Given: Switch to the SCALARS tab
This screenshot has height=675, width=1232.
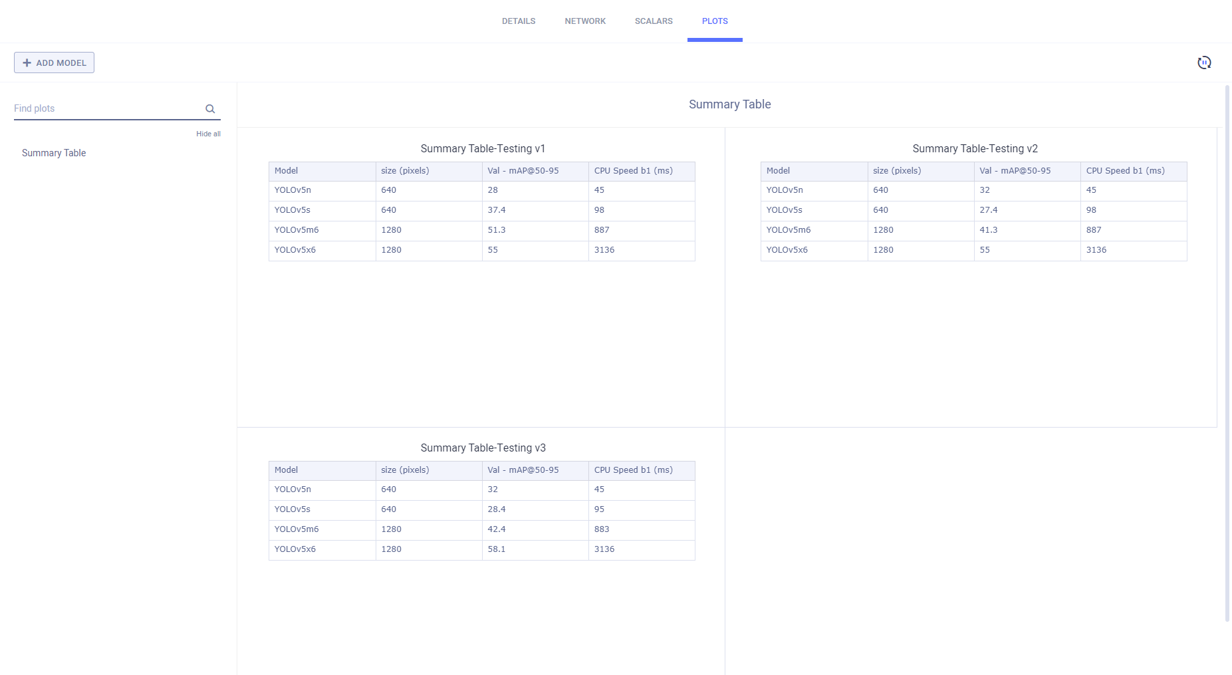Looking at the screenshot, I should (x=654, y=21).
